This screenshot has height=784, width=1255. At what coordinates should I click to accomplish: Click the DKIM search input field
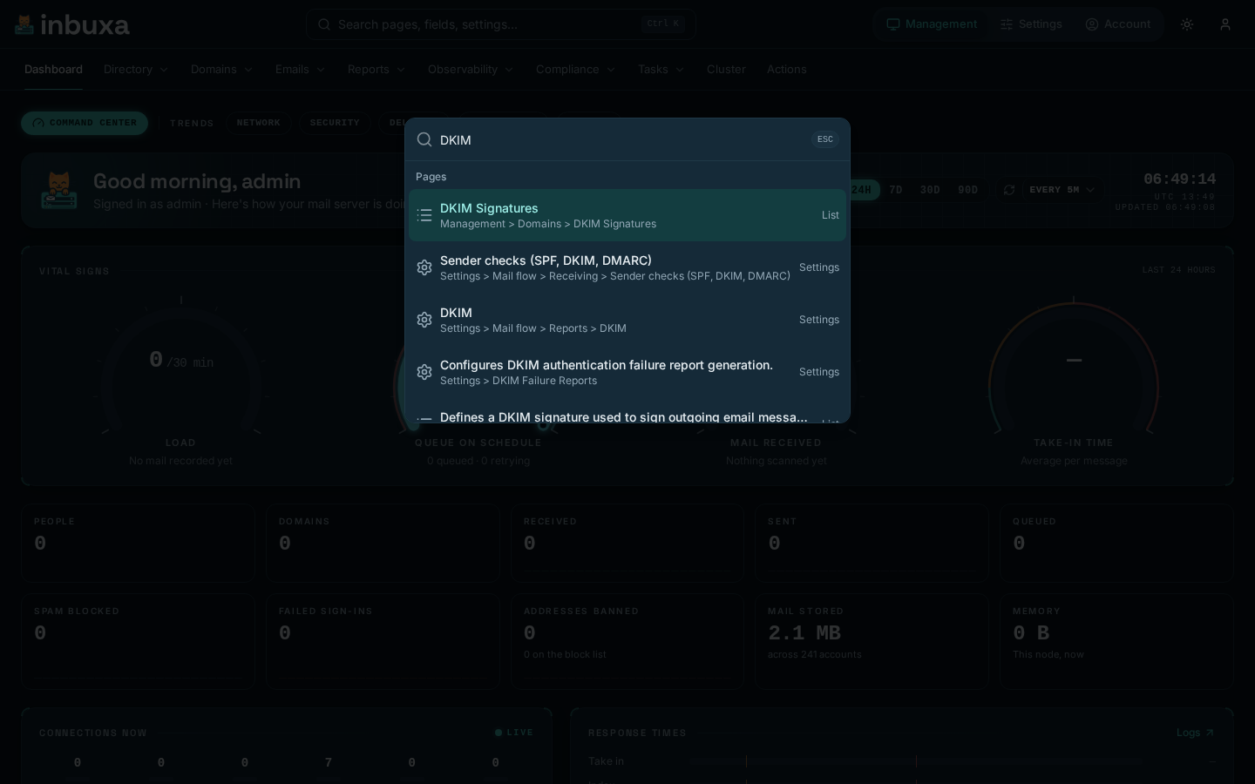tap(621, 139)
